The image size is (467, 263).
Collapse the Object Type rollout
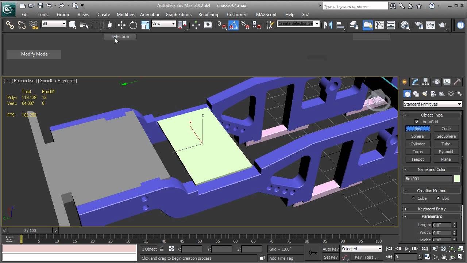click(432, 115)
